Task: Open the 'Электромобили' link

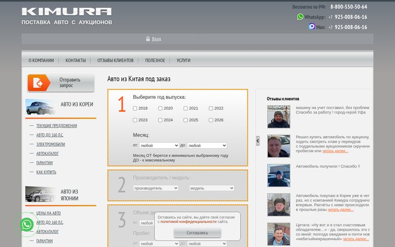Action: pyautogui.click(x=50, y=144)
